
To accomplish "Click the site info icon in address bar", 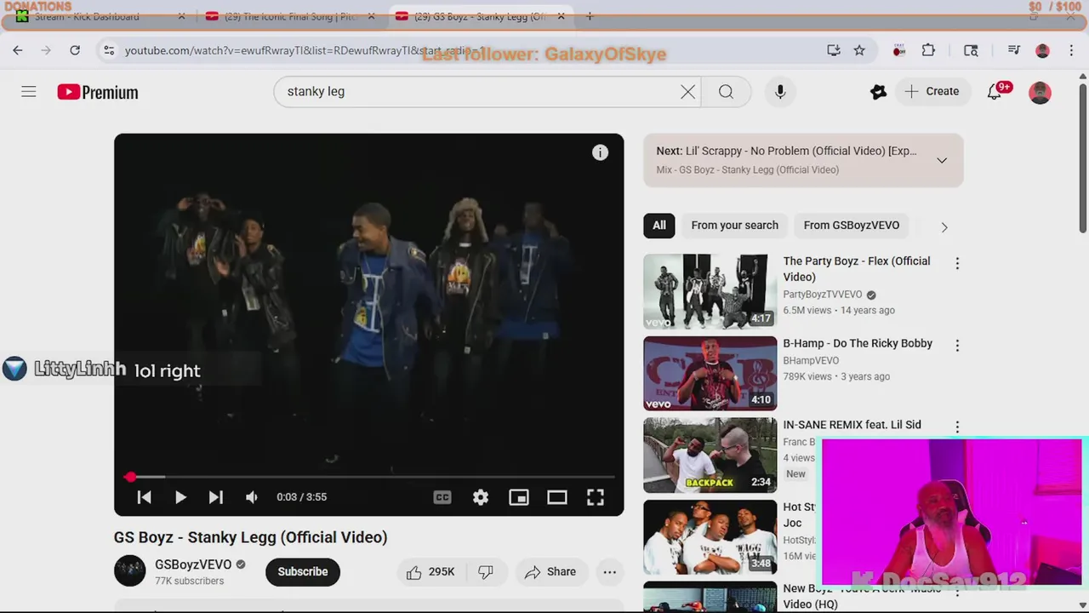I will [109, 50].
